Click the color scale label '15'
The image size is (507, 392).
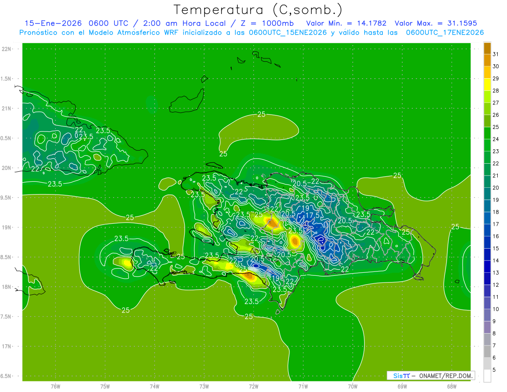[x=496, y=248]
